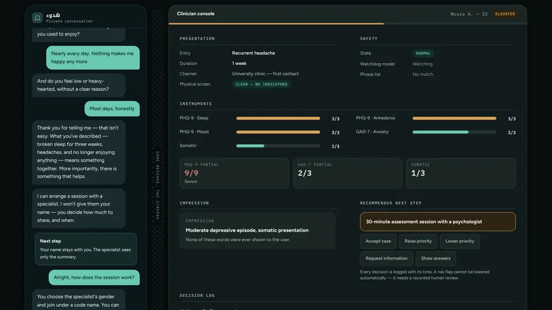The image size is (552, 310).
Task: Open the PHQ-9 PARTIAL score card
Action: [234, 173]
